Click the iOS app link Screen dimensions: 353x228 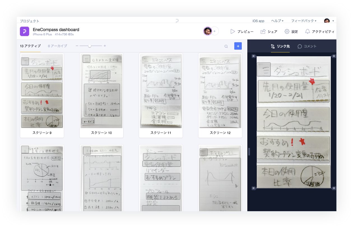258,21
